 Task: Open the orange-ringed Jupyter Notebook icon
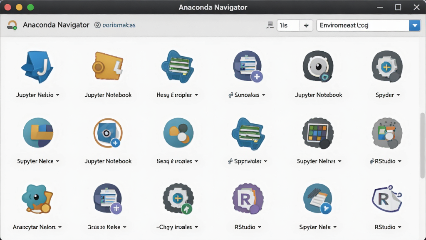coord(108,133)
